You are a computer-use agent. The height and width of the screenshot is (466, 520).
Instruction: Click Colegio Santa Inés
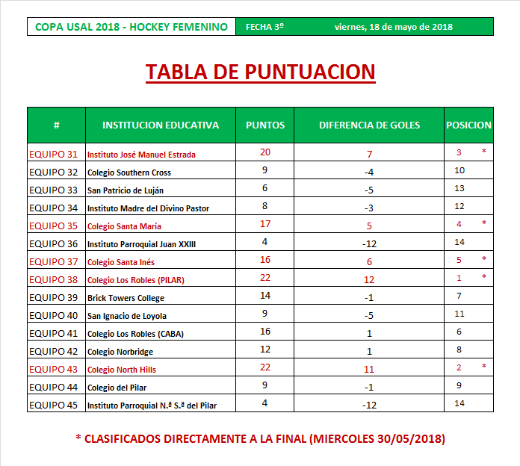pos(121,262)
